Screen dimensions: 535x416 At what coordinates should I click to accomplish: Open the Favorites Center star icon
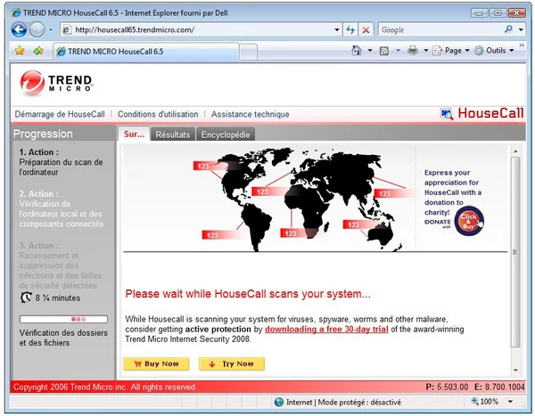(20, 51)
